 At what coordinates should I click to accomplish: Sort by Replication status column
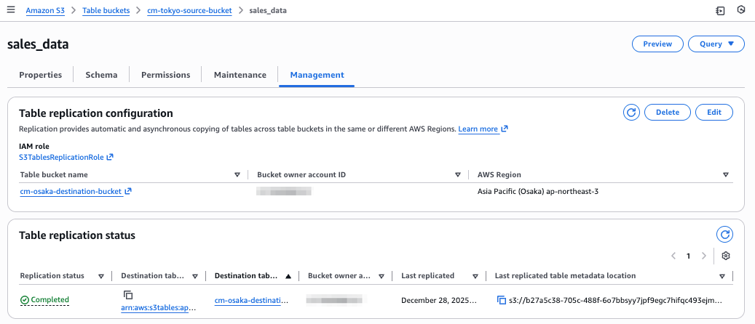click(x=101, y=276)
